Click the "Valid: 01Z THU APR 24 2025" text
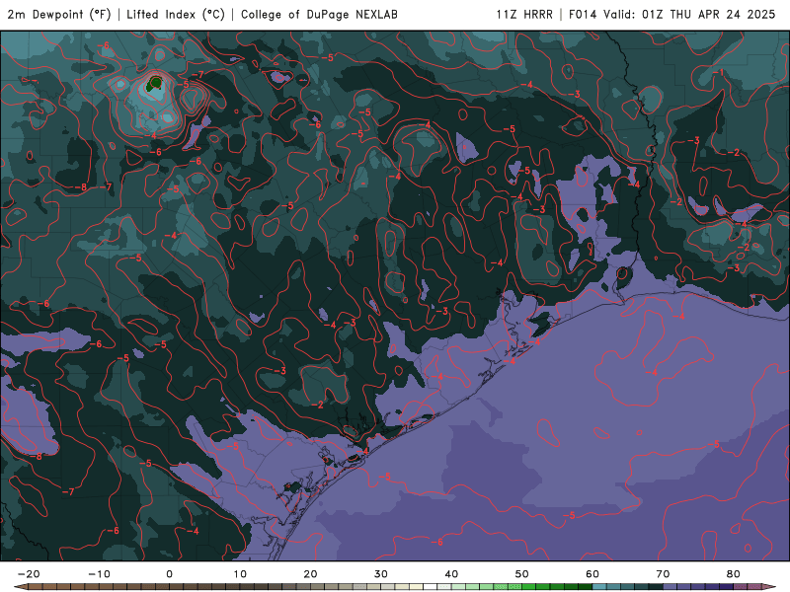This screenshot has width=790, height=592. 689,14
